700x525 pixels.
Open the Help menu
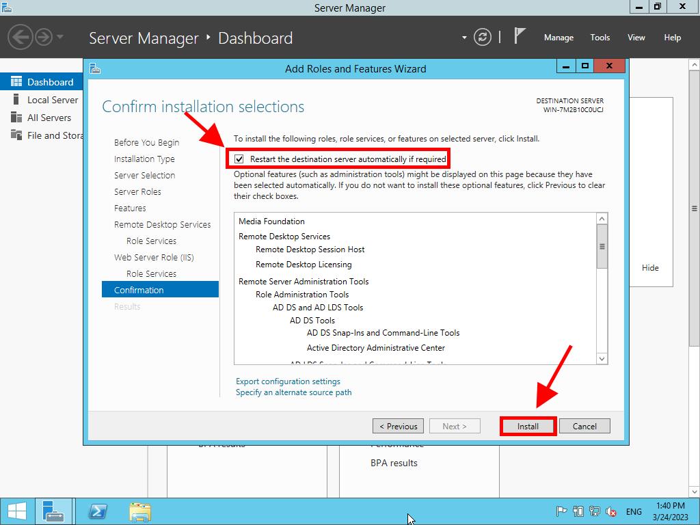[673, 38]
